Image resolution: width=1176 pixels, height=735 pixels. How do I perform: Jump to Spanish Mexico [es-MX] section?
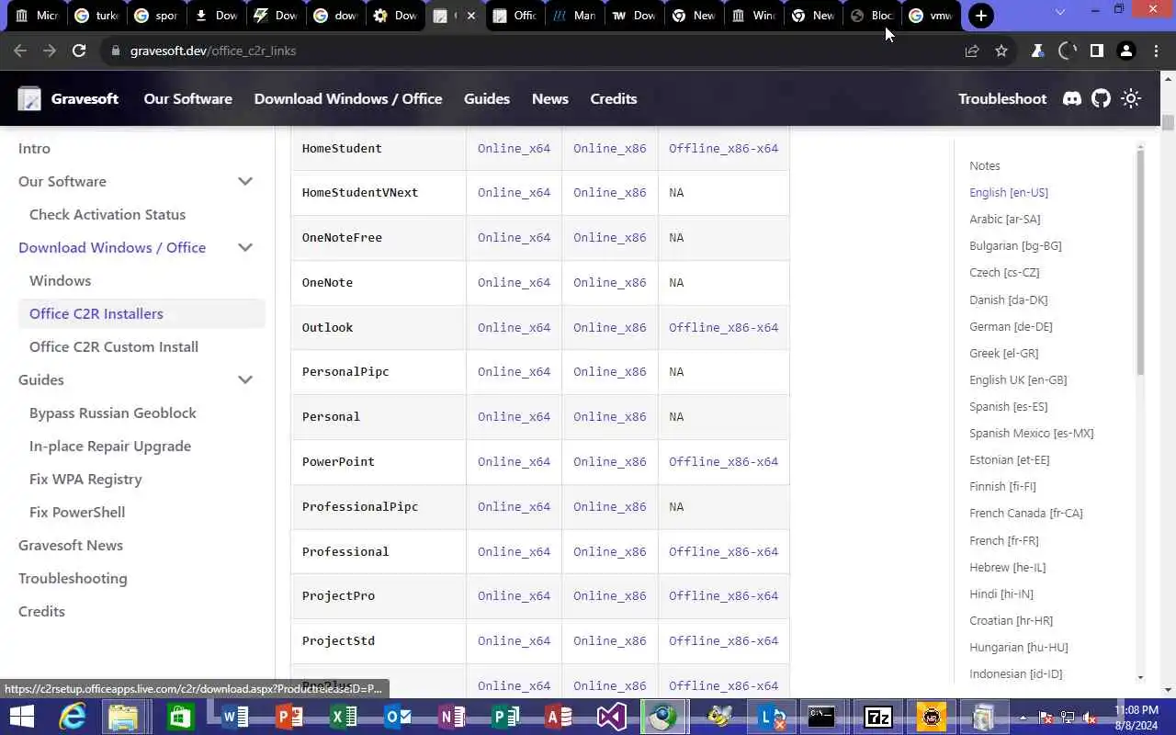point(1031,433)
